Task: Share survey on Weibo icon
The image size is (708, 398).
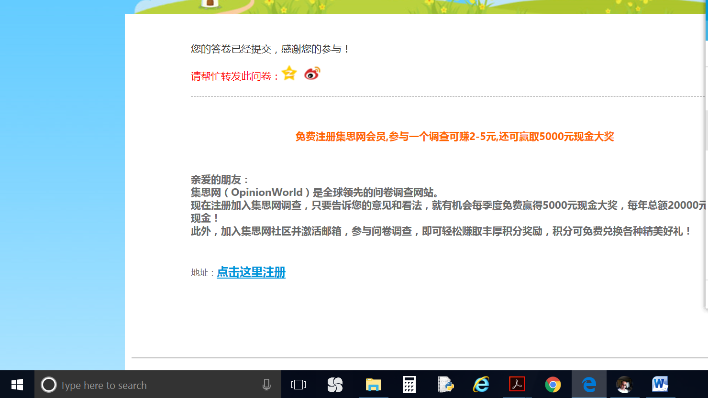Action: pyautogui.click(x=312, y=74)
